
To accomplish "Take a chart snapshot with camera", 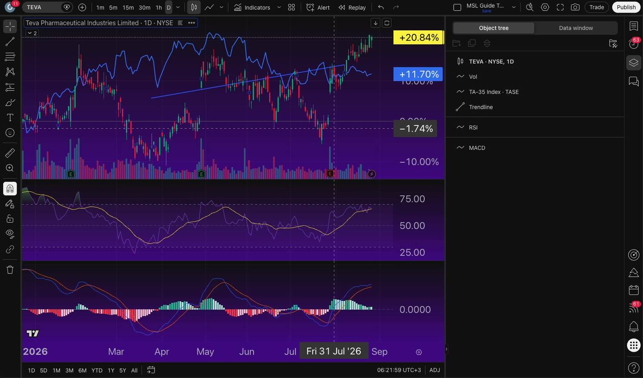I will coord(575,7).
